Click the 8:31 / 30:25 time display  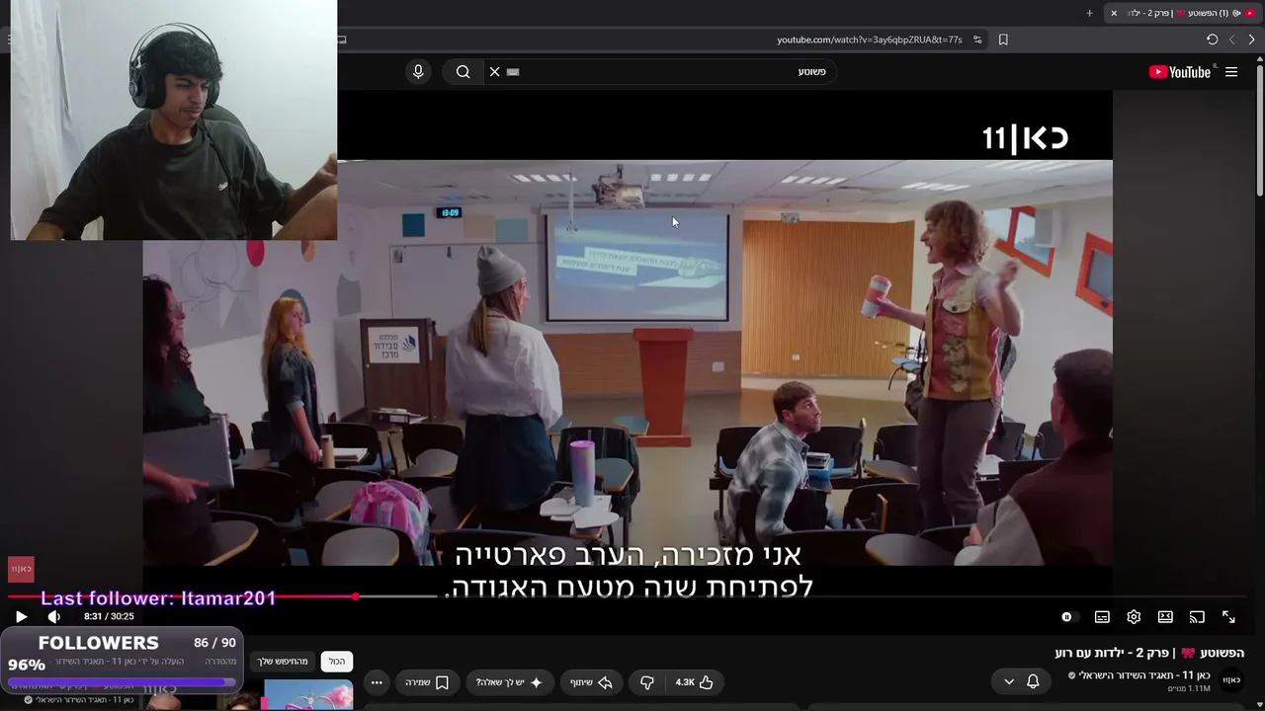[109, 617]
